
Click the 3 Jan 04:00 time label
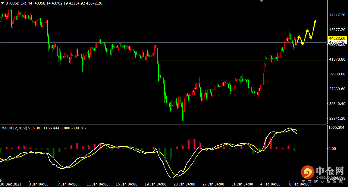click(x=39, y=184)
